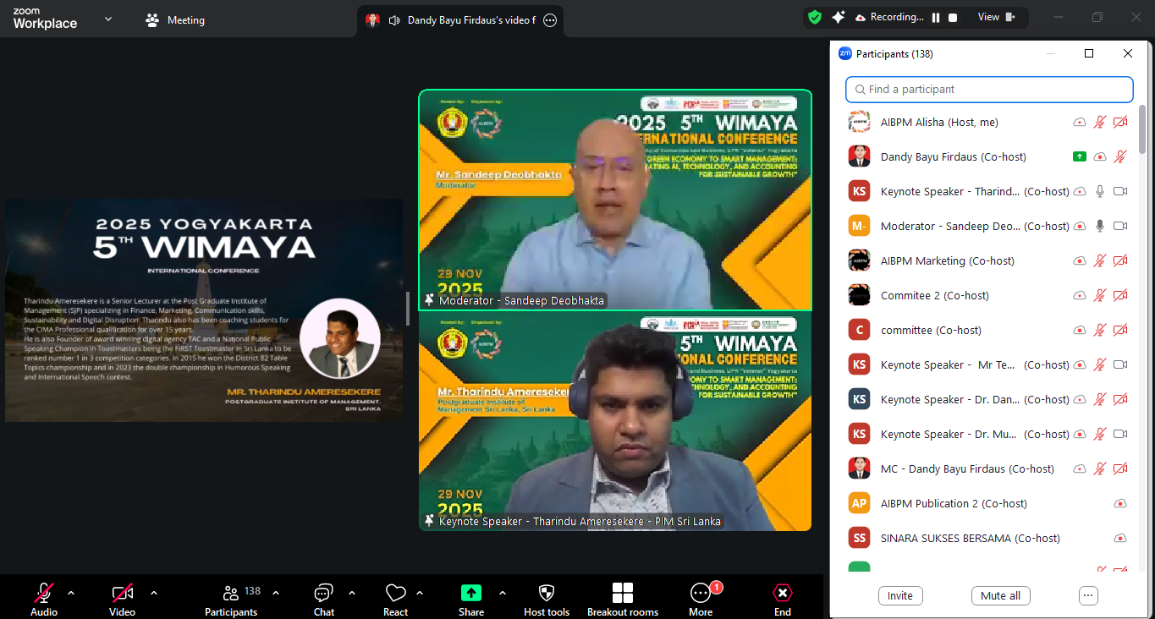Expand Zoom Workplace dropdown arrow
The height and width of the screenshot is (619, 1155).
click(x=107, y=19)
